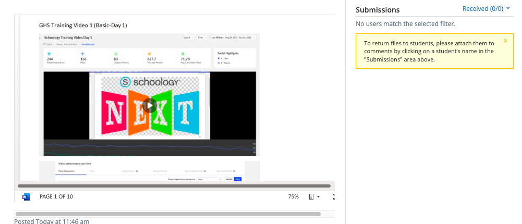
Task: Click the See All Details link
Action: tap(88, 44)
